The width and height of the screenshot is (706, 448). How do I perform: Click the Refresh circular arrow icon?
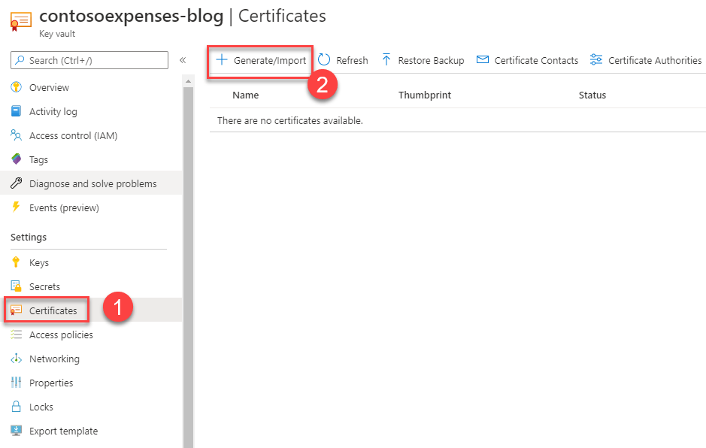pyautogui.click(x=324, y=60)
